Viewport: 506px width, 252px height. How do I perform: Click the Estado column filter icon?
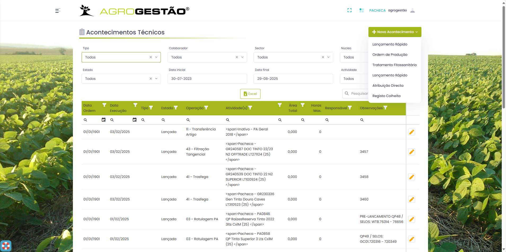click(176, 108)
